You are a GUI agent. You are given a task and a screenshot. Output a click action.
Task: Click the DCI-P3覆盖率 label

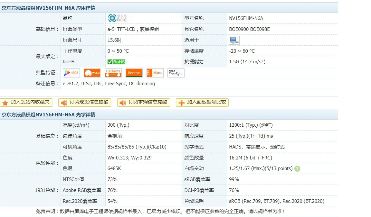[199, 190]
